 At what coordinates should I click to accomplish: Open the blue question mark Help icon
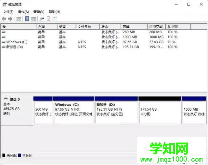coord(27,19)
